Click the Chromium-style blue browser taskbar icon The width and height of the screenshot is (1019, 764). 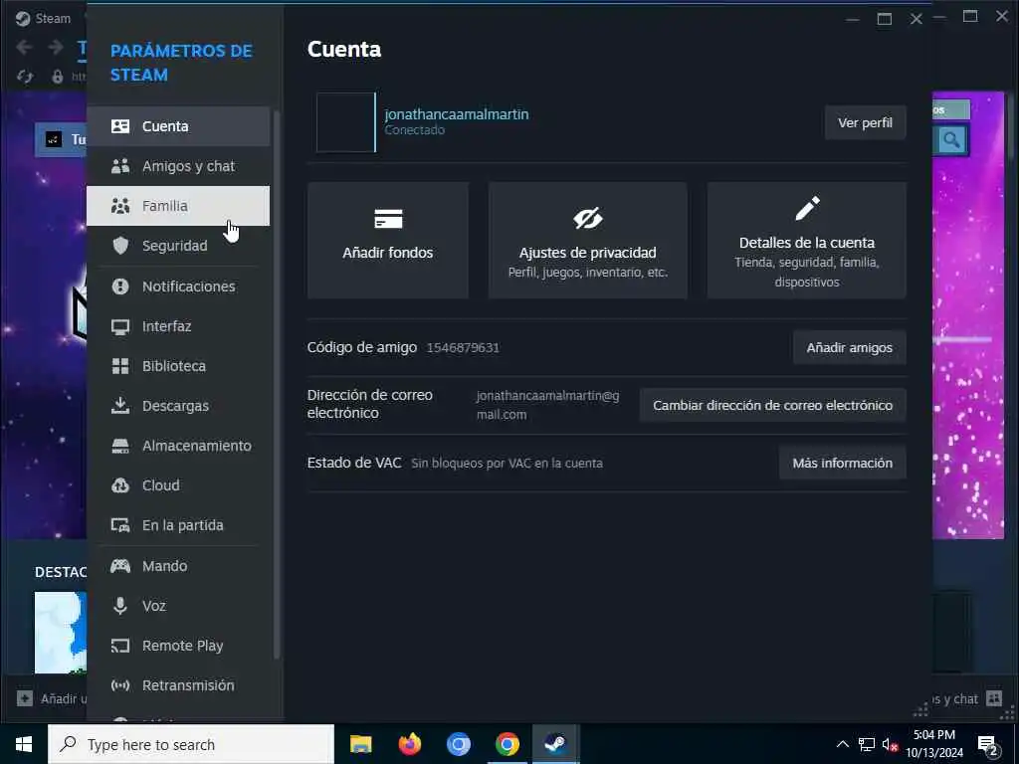tap(458, 744)
